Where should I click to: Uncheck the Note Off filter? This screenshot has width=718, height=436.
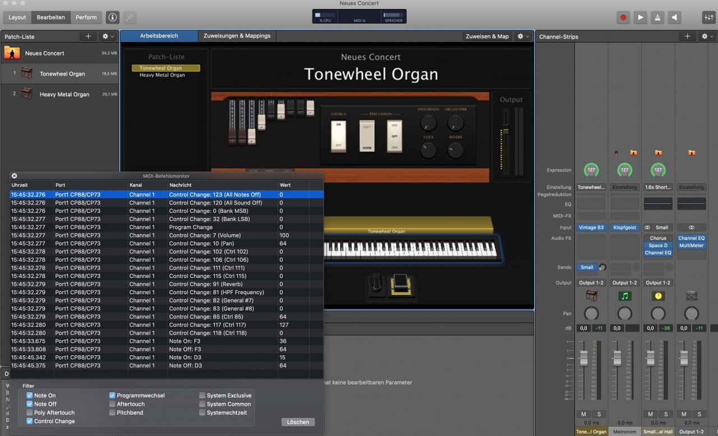[30, 404]
